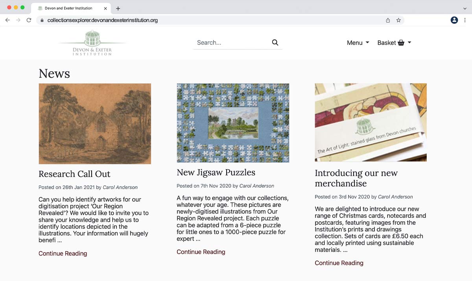The width and height of the screenshot is (472, 281).
Task: Click the share icon in the address bar
Action: pos(388,20)
